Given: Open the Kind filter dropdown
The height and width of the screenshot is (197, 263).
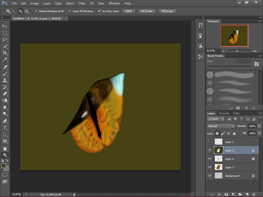Looking at the screenshot, I should click(x=215, y=119).
